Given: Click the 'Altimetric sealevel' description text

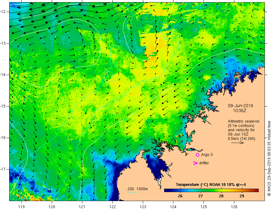Looking at the screenshot, I should (x=244, y=121).
